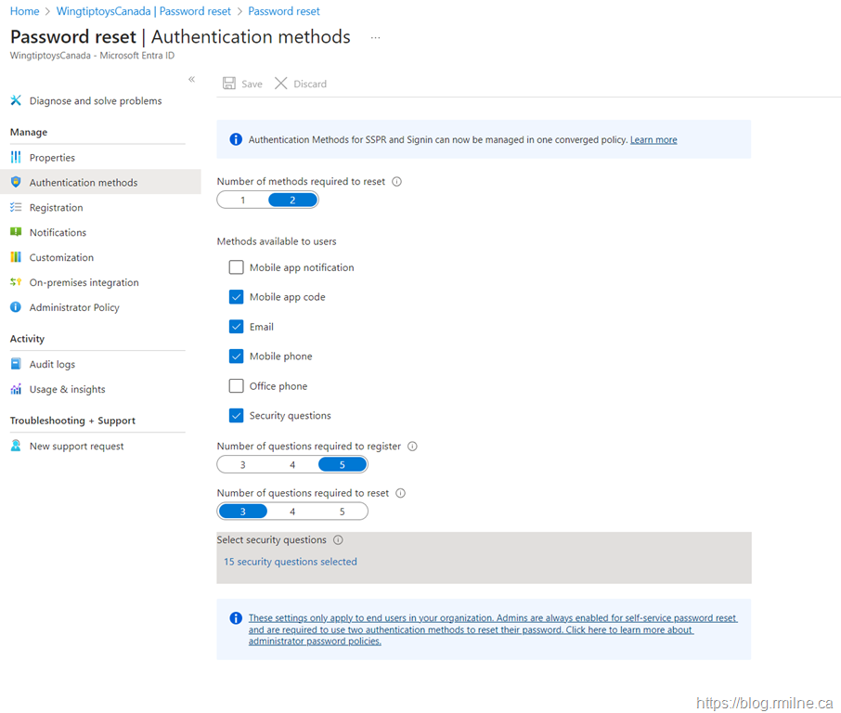Check the Office phone checkbox
The height and width of the screenshot is (713, 841).
pos(236,386)
